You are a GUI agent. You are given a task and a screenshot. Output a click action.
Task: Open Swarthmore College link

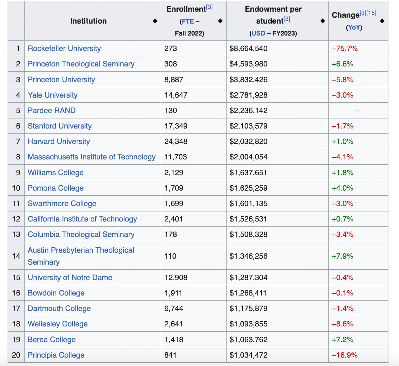(62, 204)
